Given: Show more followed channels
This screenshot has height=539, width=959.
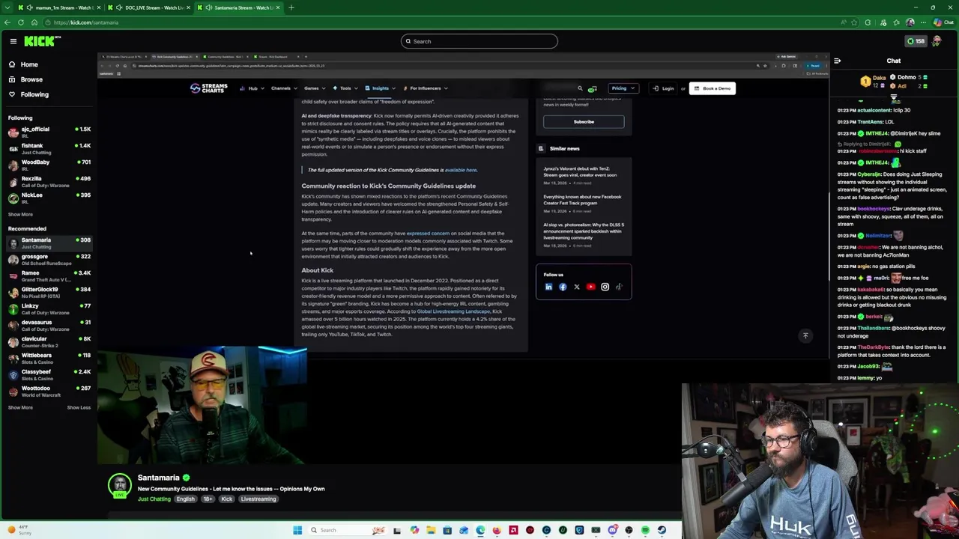Looking at the screenshot, I should pos(20,214).
